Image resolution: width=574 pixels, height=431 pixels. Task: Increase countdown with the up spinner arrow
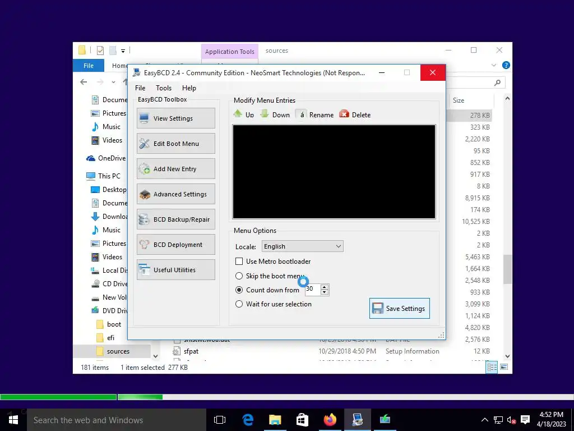click(325, 287)
